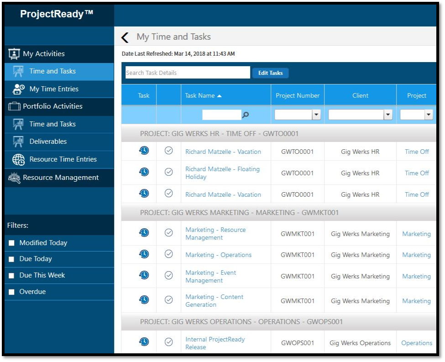Click checkmark icon for Internal ProjectReady Release

pyautogui.click(x=168, y=342)
